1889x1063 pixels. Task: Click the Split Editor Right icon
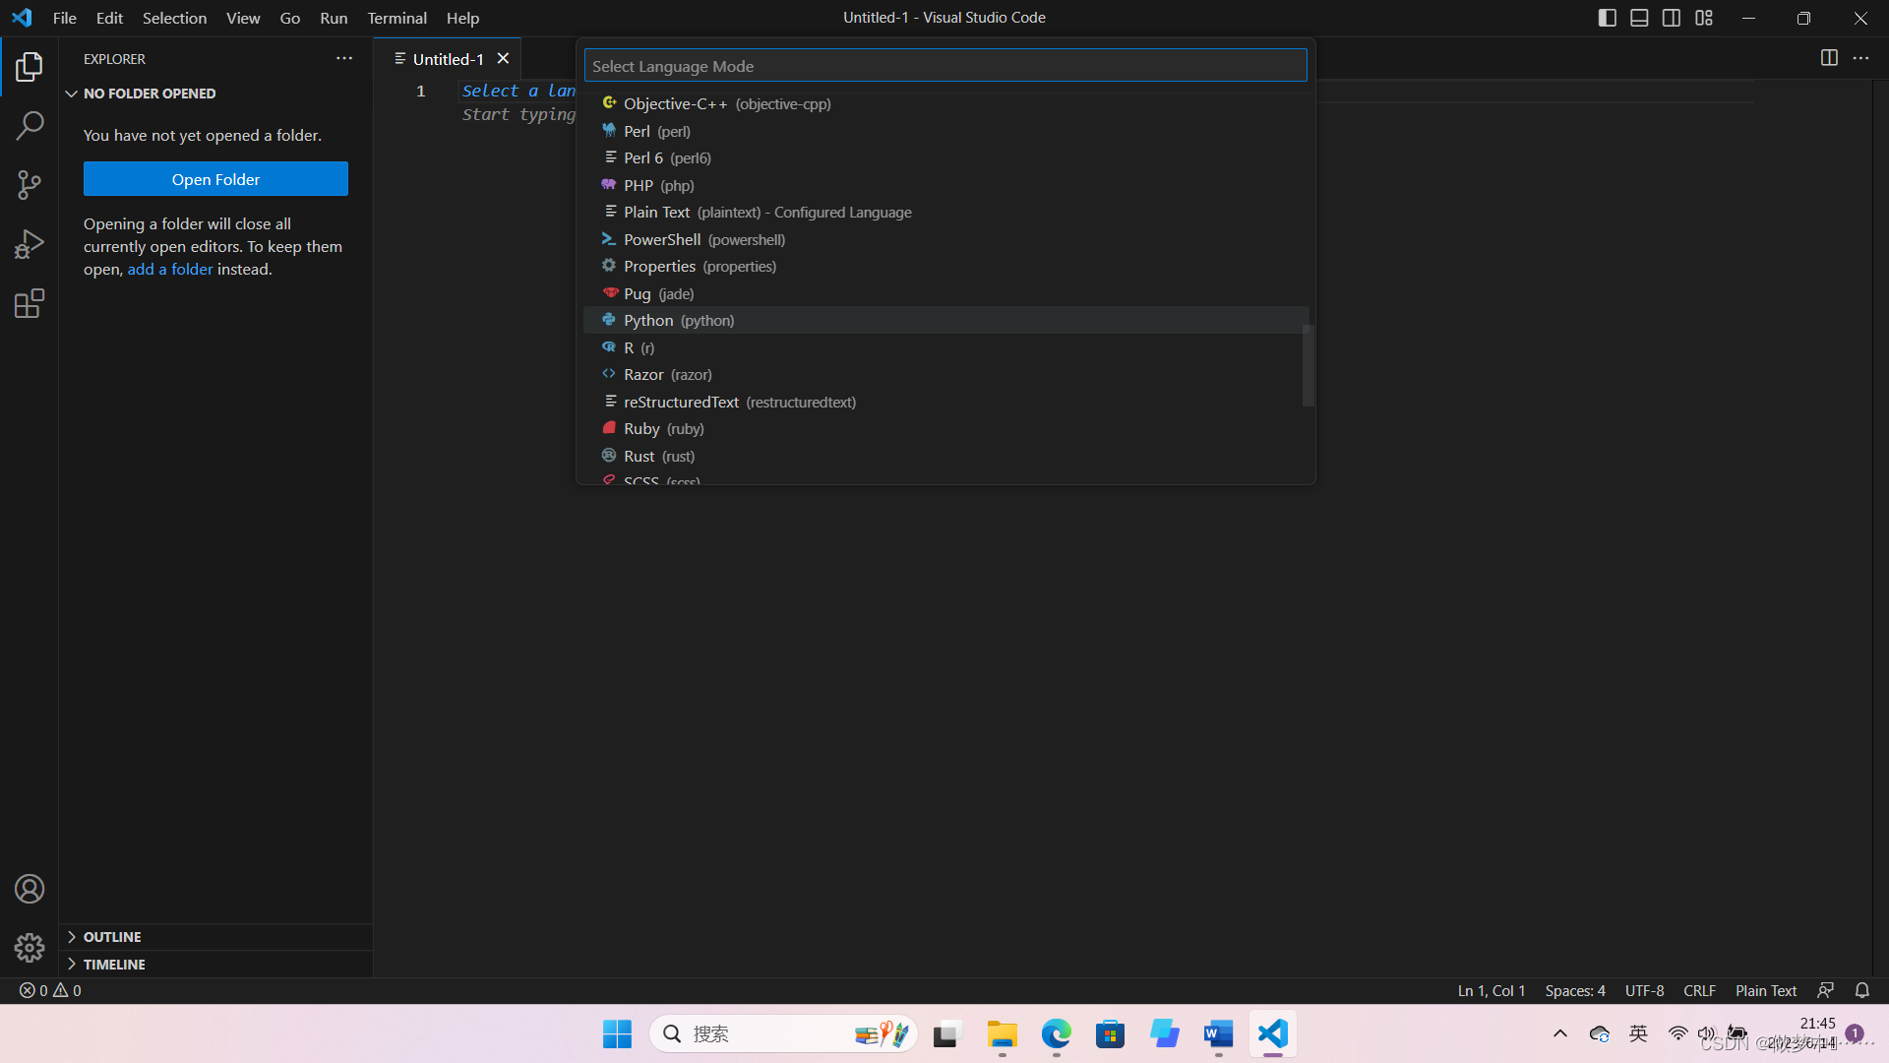click(x=1829, y=58)
